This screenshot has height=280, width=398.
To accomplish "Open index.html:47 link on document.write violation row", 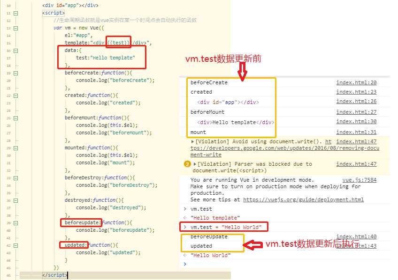I will pos(356,141).
